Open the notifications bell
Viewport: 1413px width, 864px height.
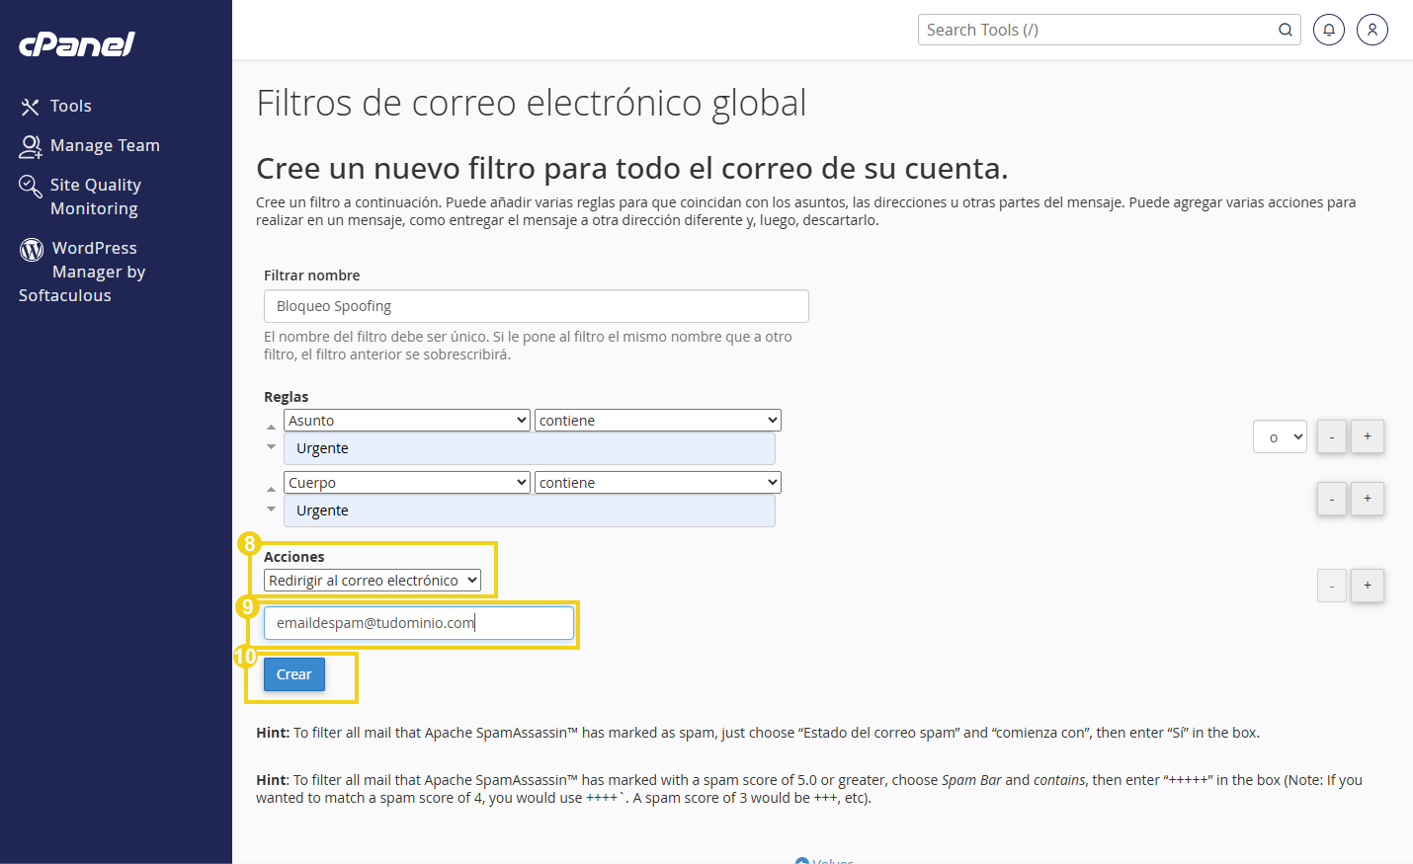coord(1328,30)
